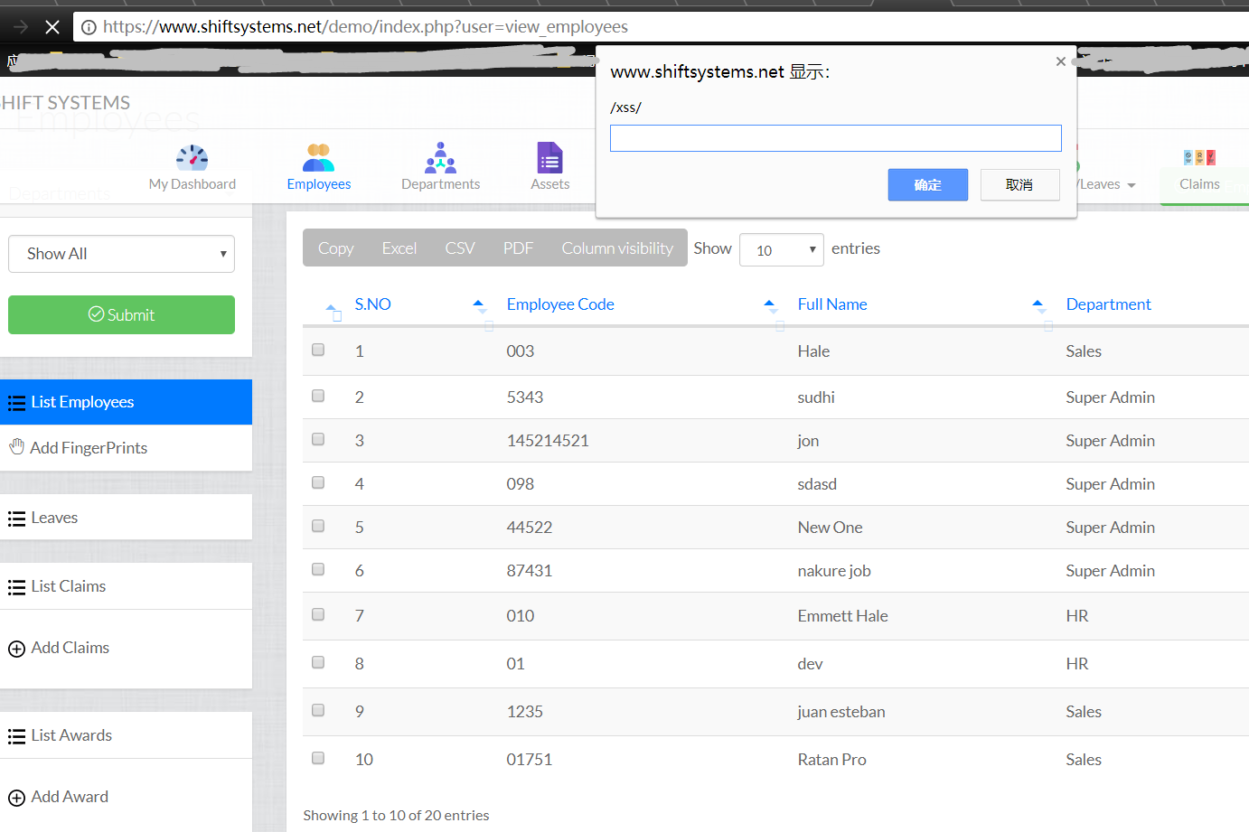Viewport: 1249px width, 832px height.
Task: Click the plus icon beside Add Claims
Action: point(16,649)
